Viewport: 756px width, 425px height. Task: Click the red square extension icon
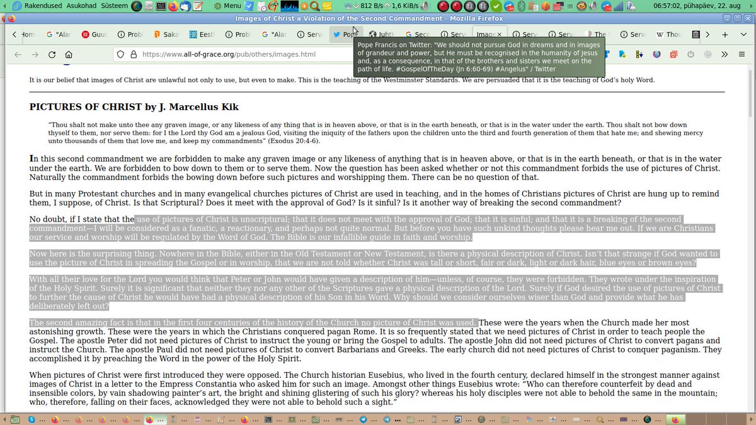673,54
